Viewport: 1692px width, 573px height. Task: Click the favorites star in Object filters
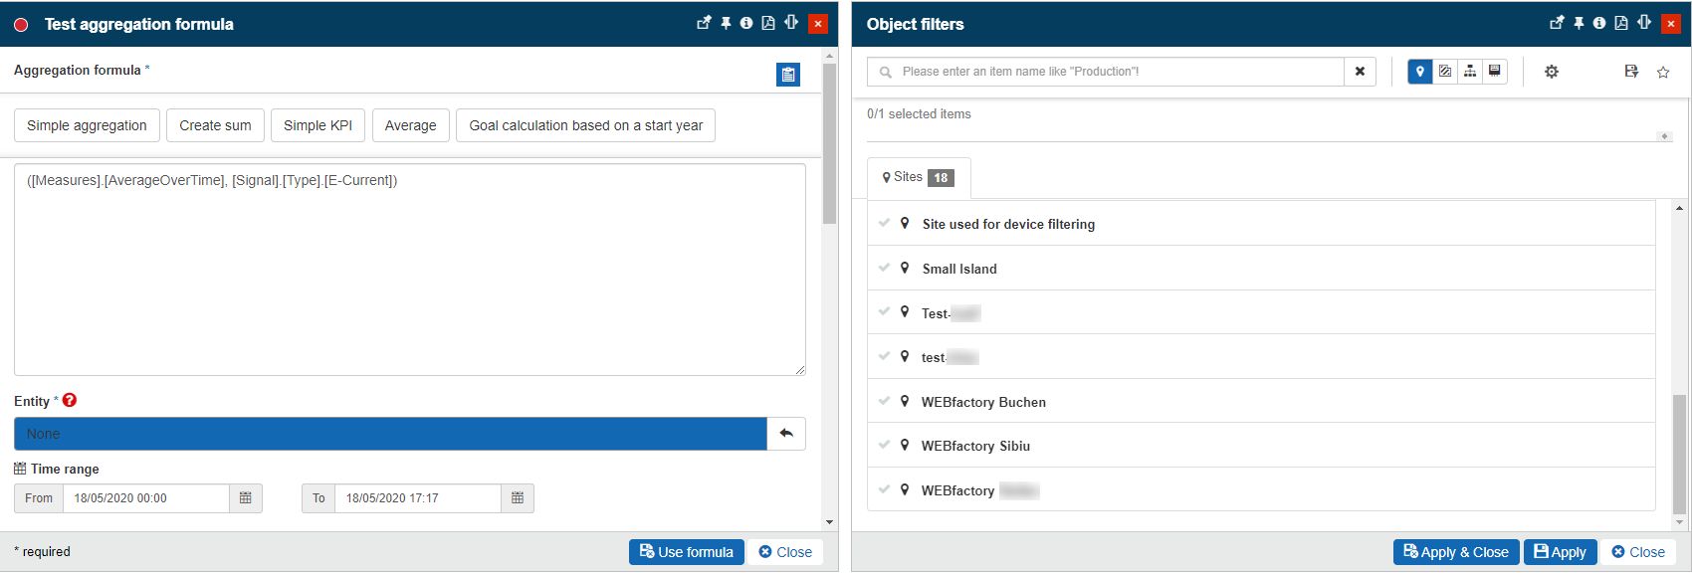(1662, 72)
